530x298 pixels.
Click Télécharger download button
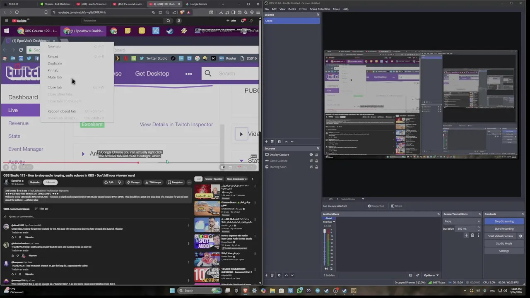[x=153, y=182]
